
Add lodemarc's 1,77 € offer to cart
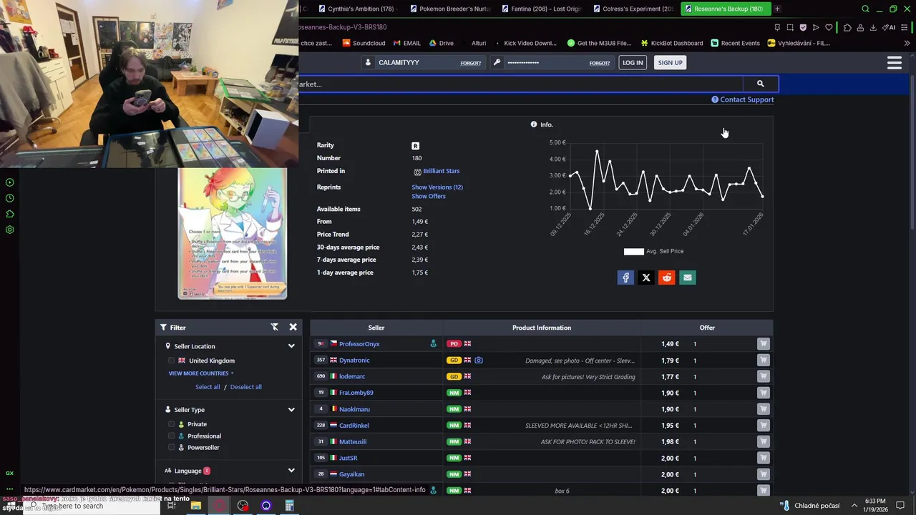(764, 376)
